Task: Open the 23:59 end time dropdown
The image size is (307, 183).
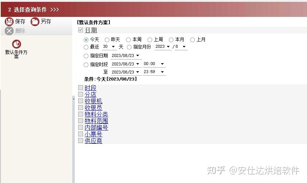Action: click(162, 72)
